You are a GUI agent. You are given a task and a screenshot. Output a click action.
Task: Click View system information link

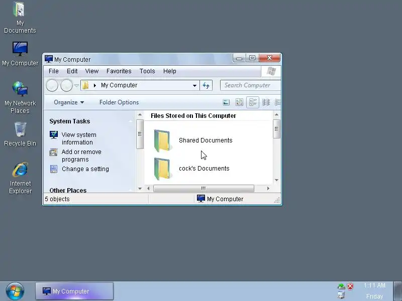click(x=79, y=138)
